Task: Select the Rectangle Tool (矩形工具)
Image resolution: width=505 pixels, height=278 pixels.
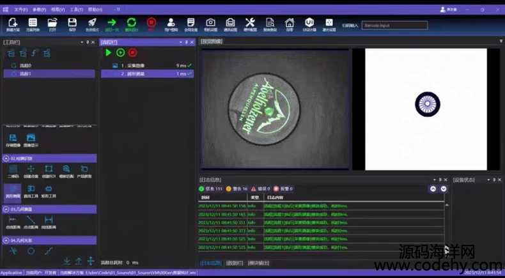Action: (x=49, y=192)
